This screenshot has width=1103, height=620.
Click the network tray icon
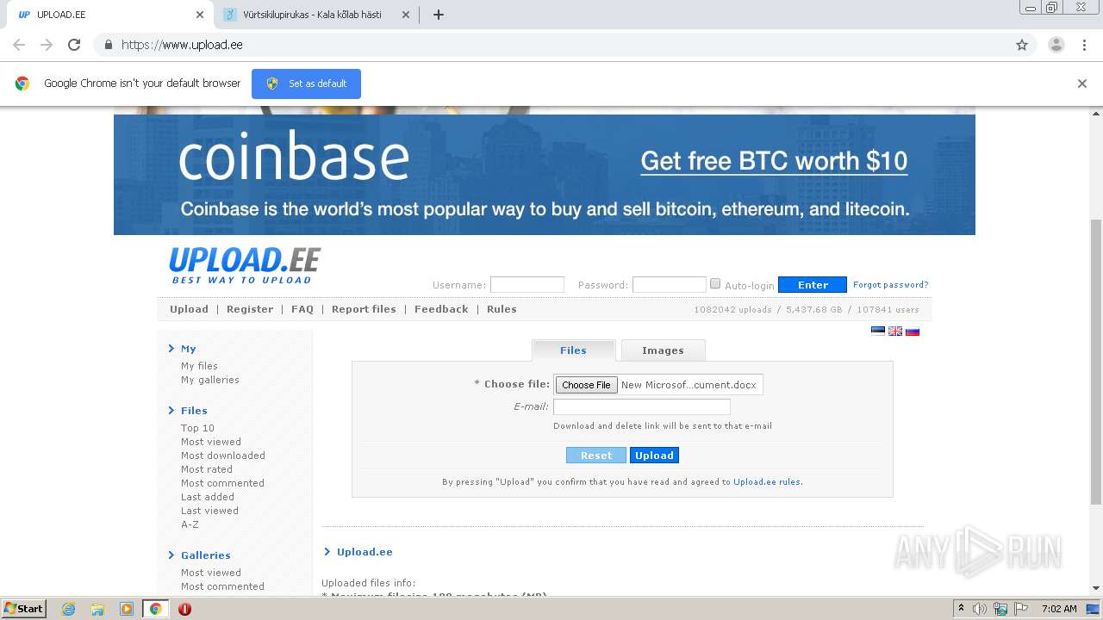(1000, 609)
